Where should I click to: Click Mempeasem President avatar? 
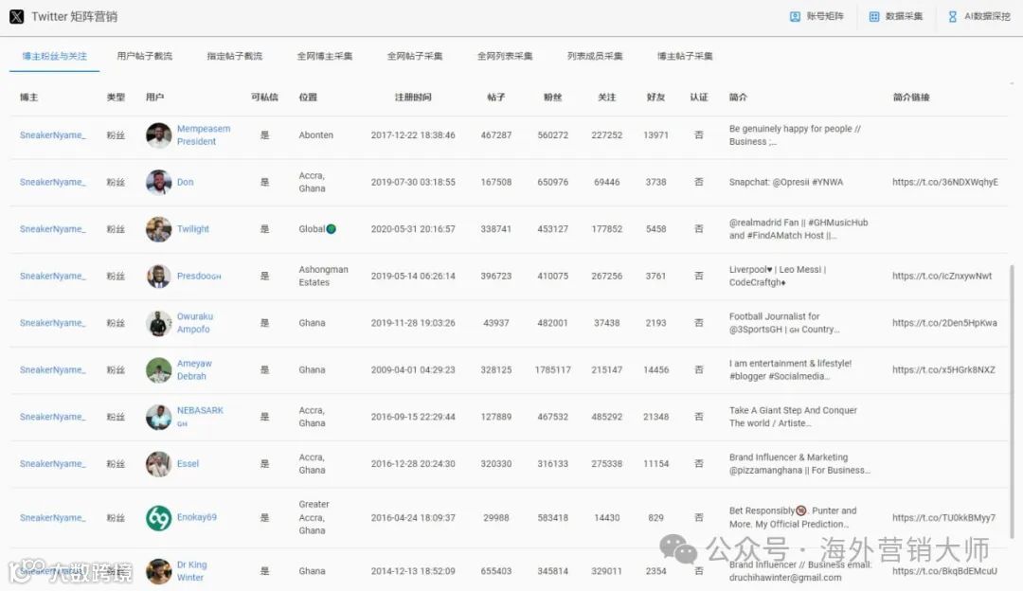(158, 135)
